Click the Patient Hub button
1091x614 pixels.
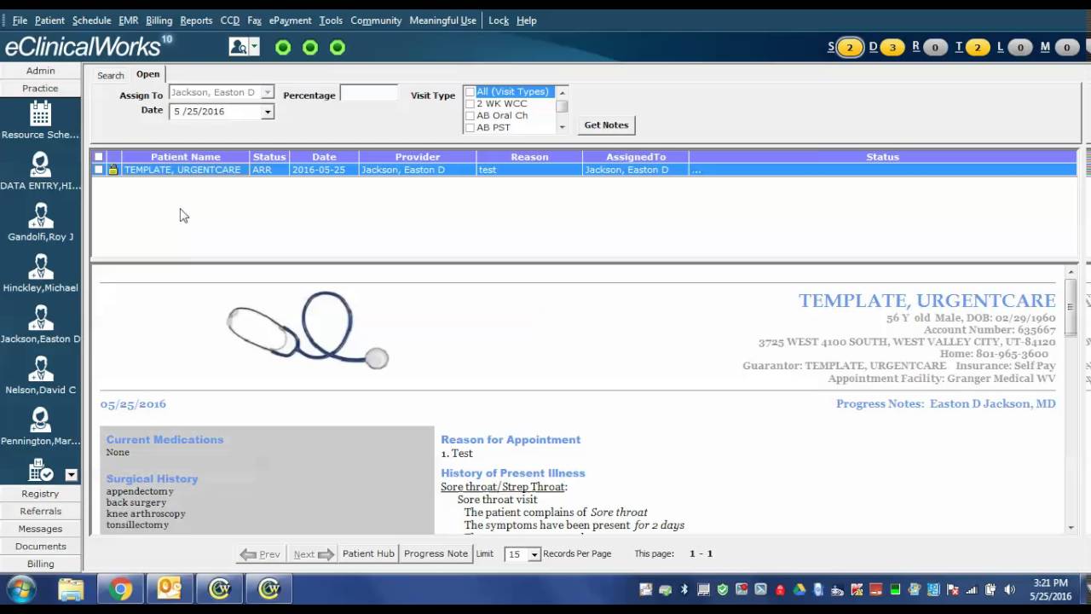368,554
